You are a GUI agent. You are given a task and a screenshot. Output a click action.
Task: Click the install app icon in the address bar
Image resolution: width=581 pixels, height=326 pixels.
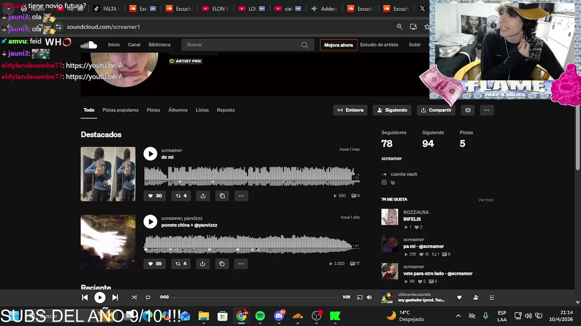click(x=413, y=27)
